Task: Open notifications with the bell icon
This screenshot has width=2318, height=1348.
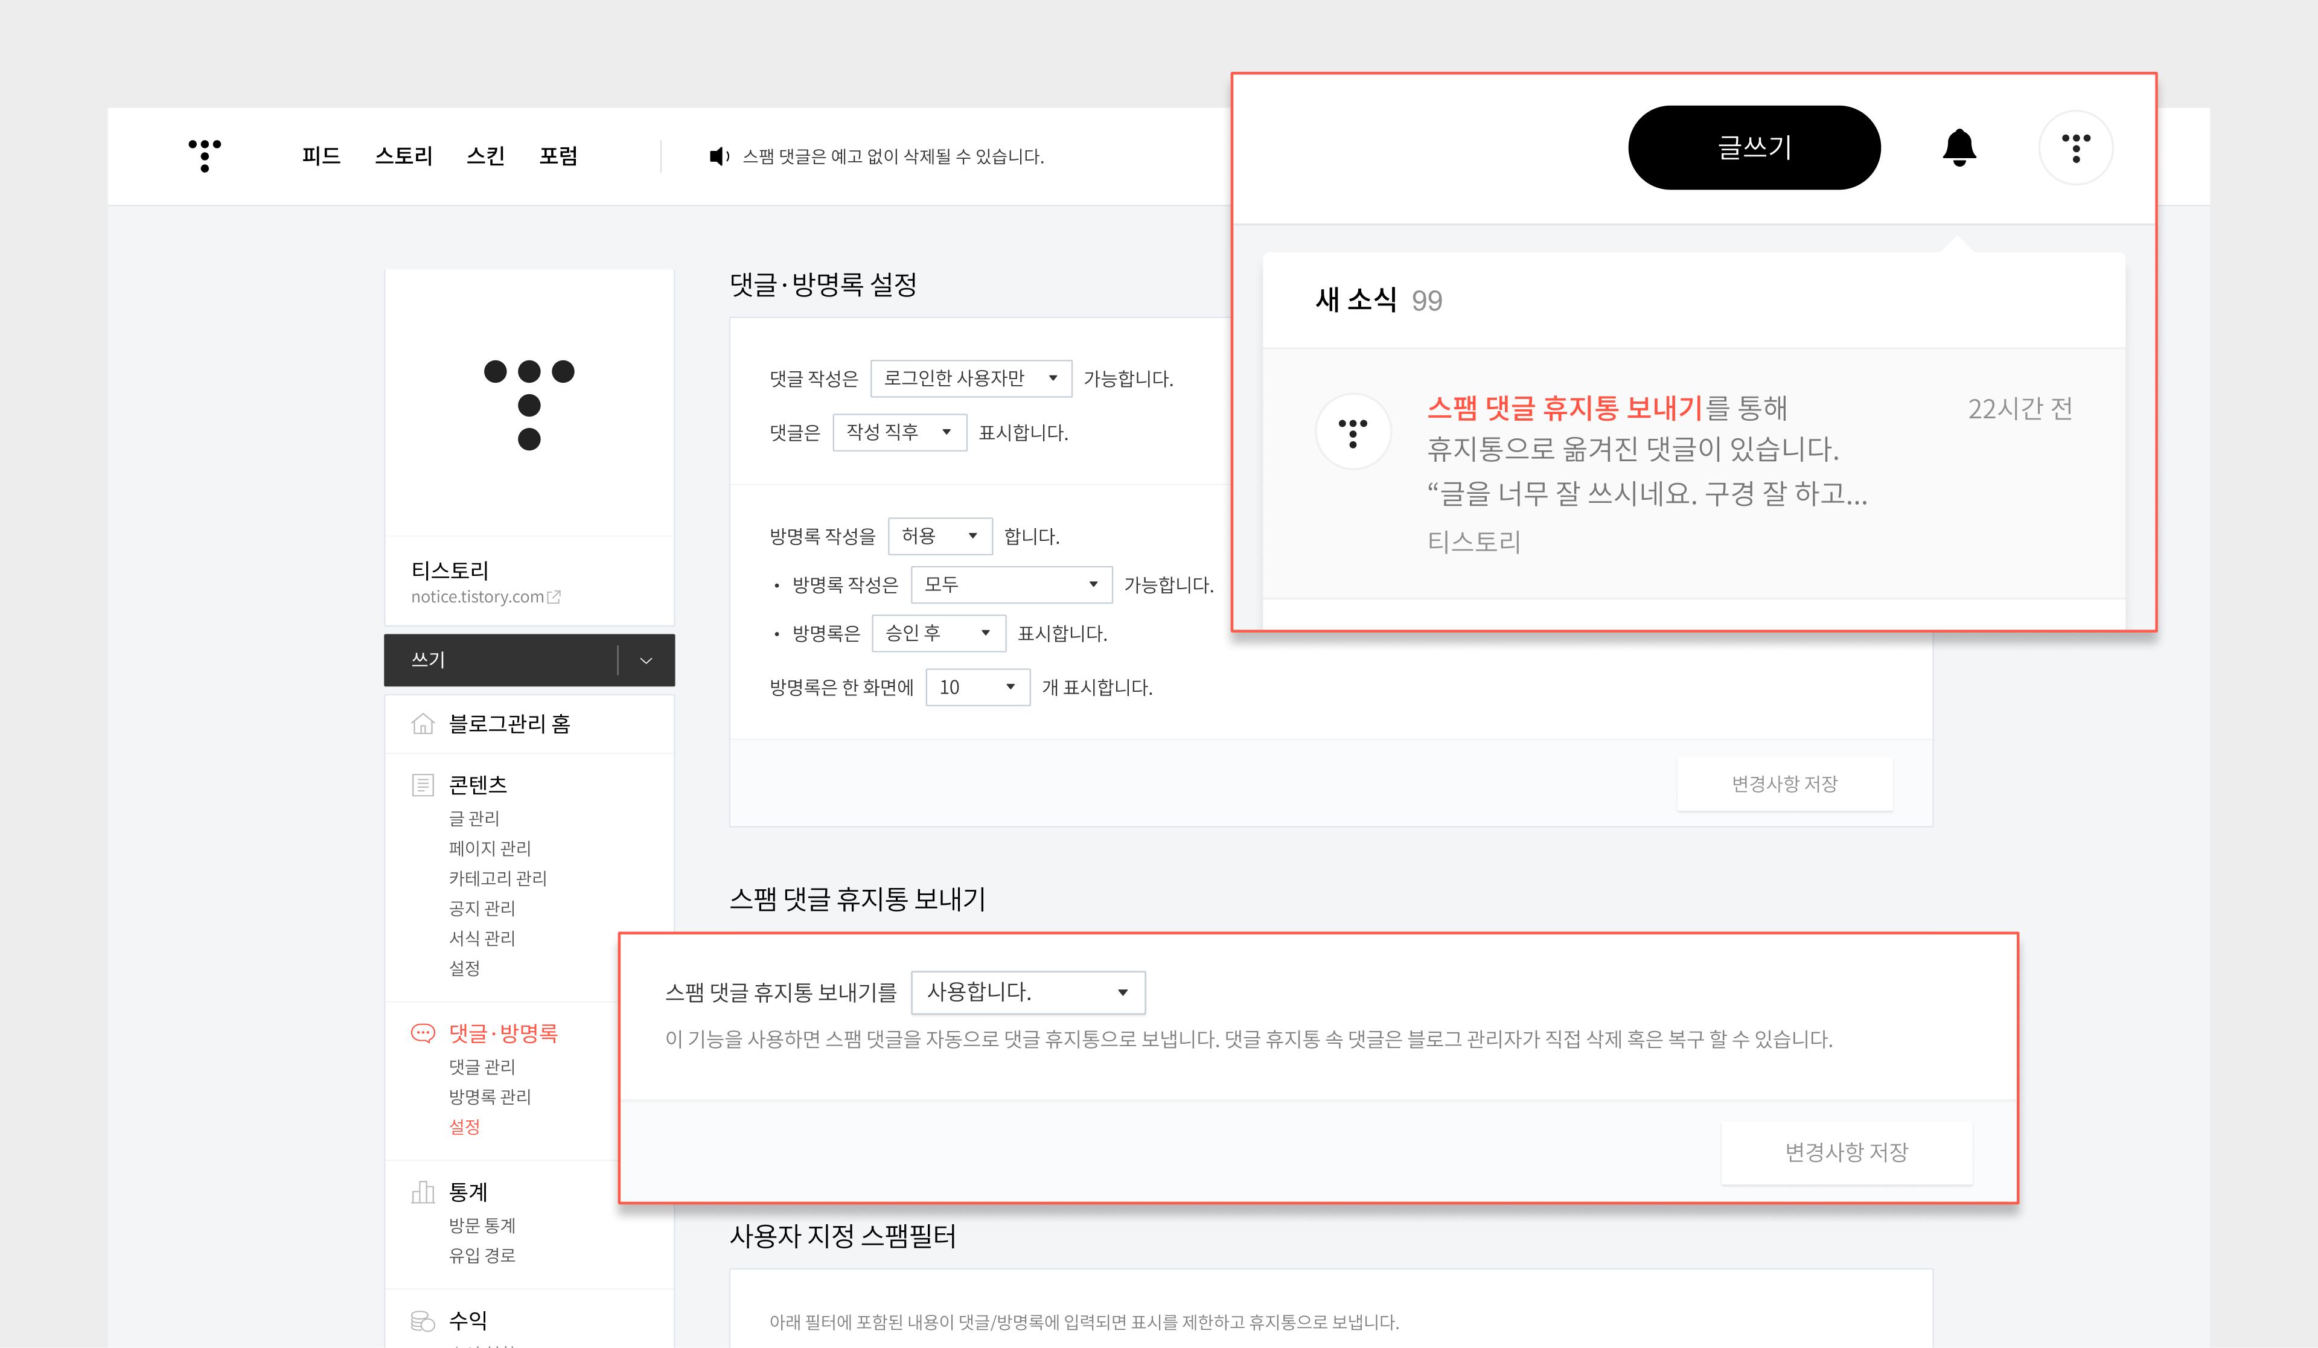Action: (1958, 147)
